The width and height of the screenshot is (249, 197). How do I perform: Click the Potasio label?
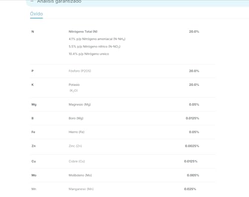tap(74, 85)
